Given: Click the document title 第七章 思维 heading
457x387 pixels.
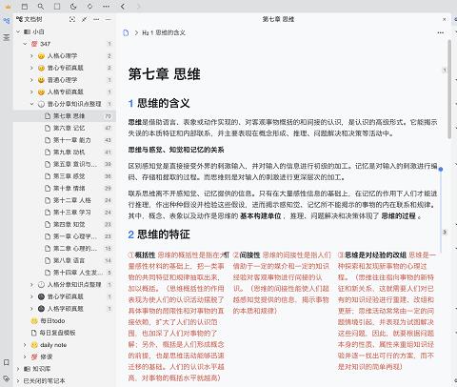Looking at the screenshot, I should 164,74.
